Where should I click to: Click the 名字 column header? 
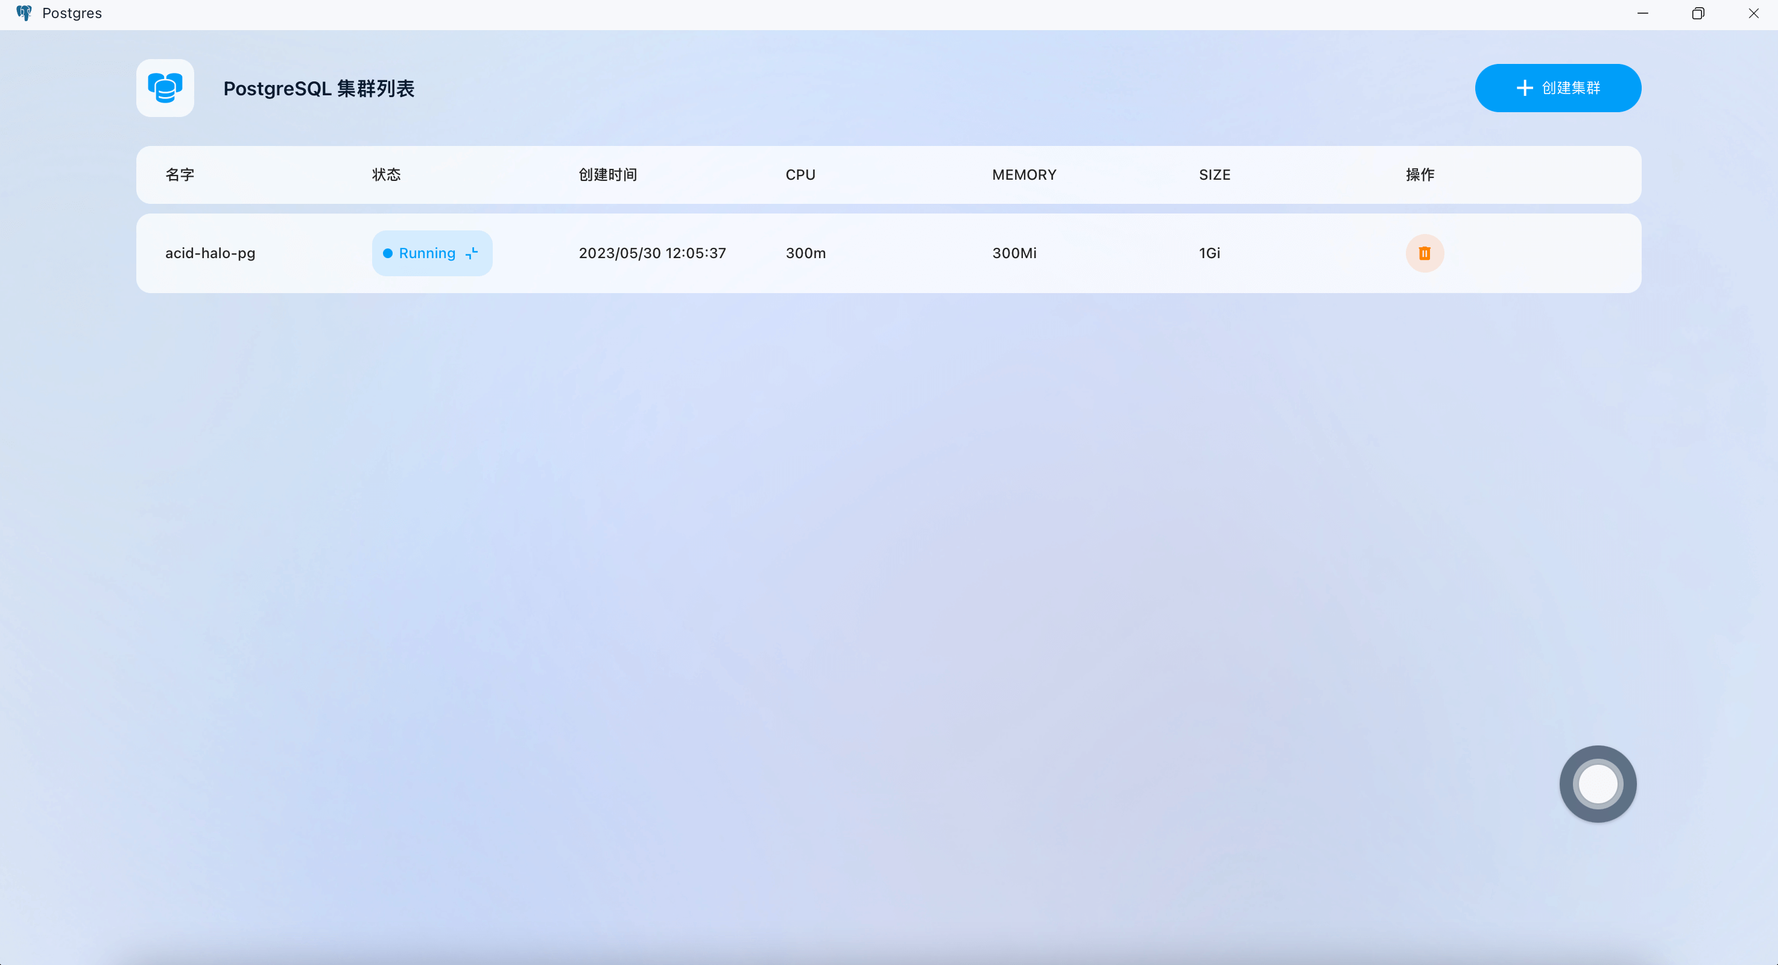180,175
